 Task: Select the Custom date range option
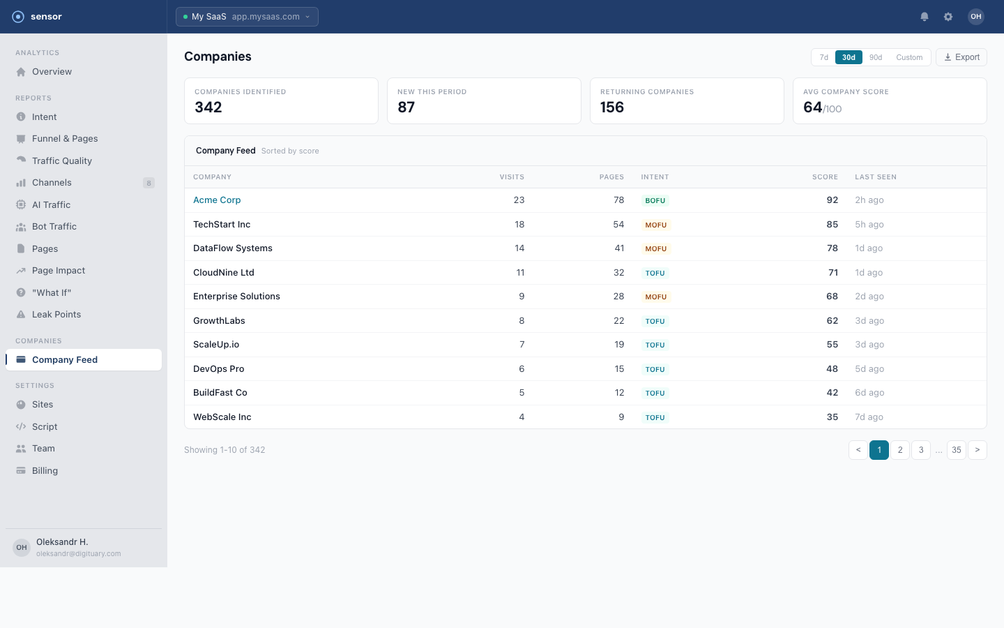point(909,57)
